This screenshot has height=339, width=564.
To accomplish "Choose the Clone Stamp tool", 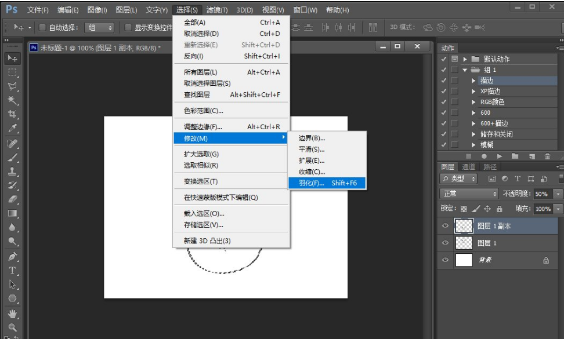I will point(12,172).
